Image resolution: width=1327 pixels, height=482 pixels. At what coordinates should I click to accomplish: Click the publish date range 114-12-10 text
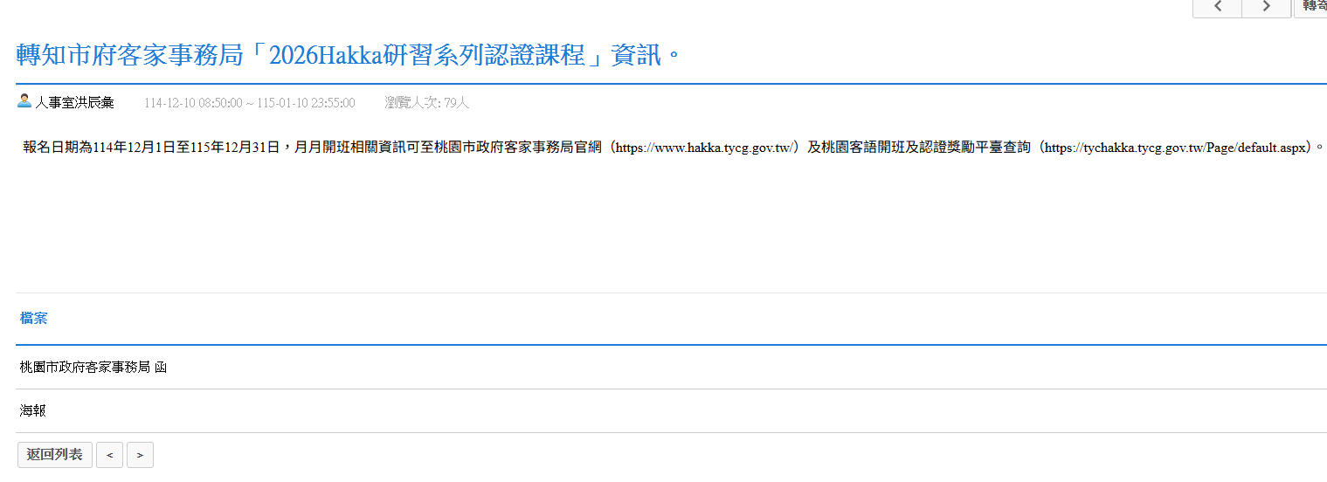249,103
